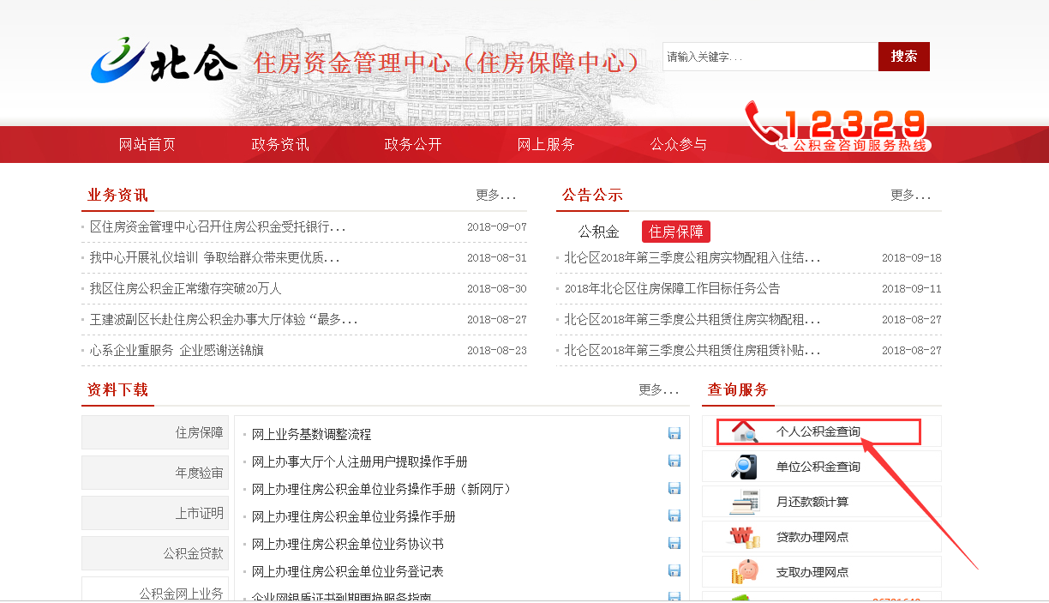Click the 北仑 logo in the header
This screenshot has width=1049, height=603.
[164, 61]
